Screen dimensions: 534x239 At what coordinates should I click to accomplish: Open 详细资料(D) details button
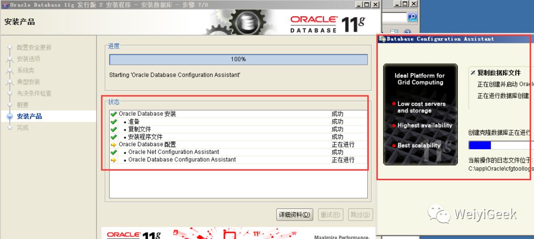[x=295, y=214]
